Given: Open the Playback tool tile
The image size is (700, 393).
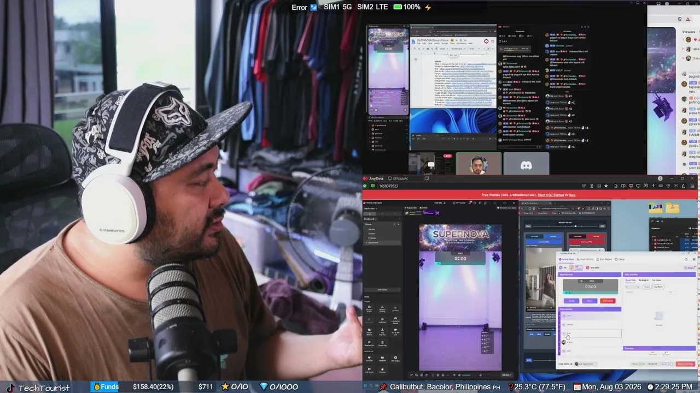Looking at the screenshot, I should pyautogui.click(x=382, y=359).
